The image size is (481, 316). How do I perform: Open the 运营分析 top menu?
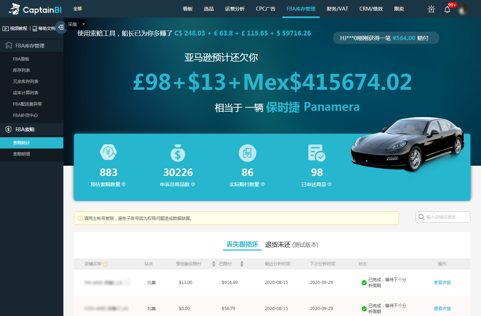pos(235,9)
